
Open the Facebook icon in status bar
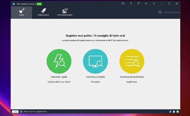pyautogui.click(x=170, y=112)
